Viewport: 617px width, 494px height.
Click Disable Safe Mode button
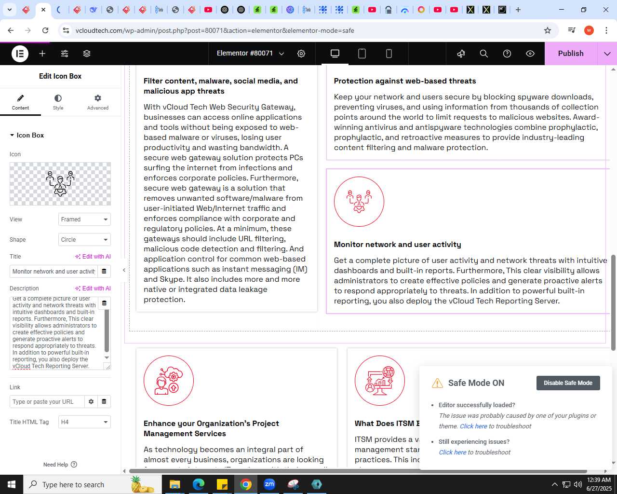coord(568,383)
